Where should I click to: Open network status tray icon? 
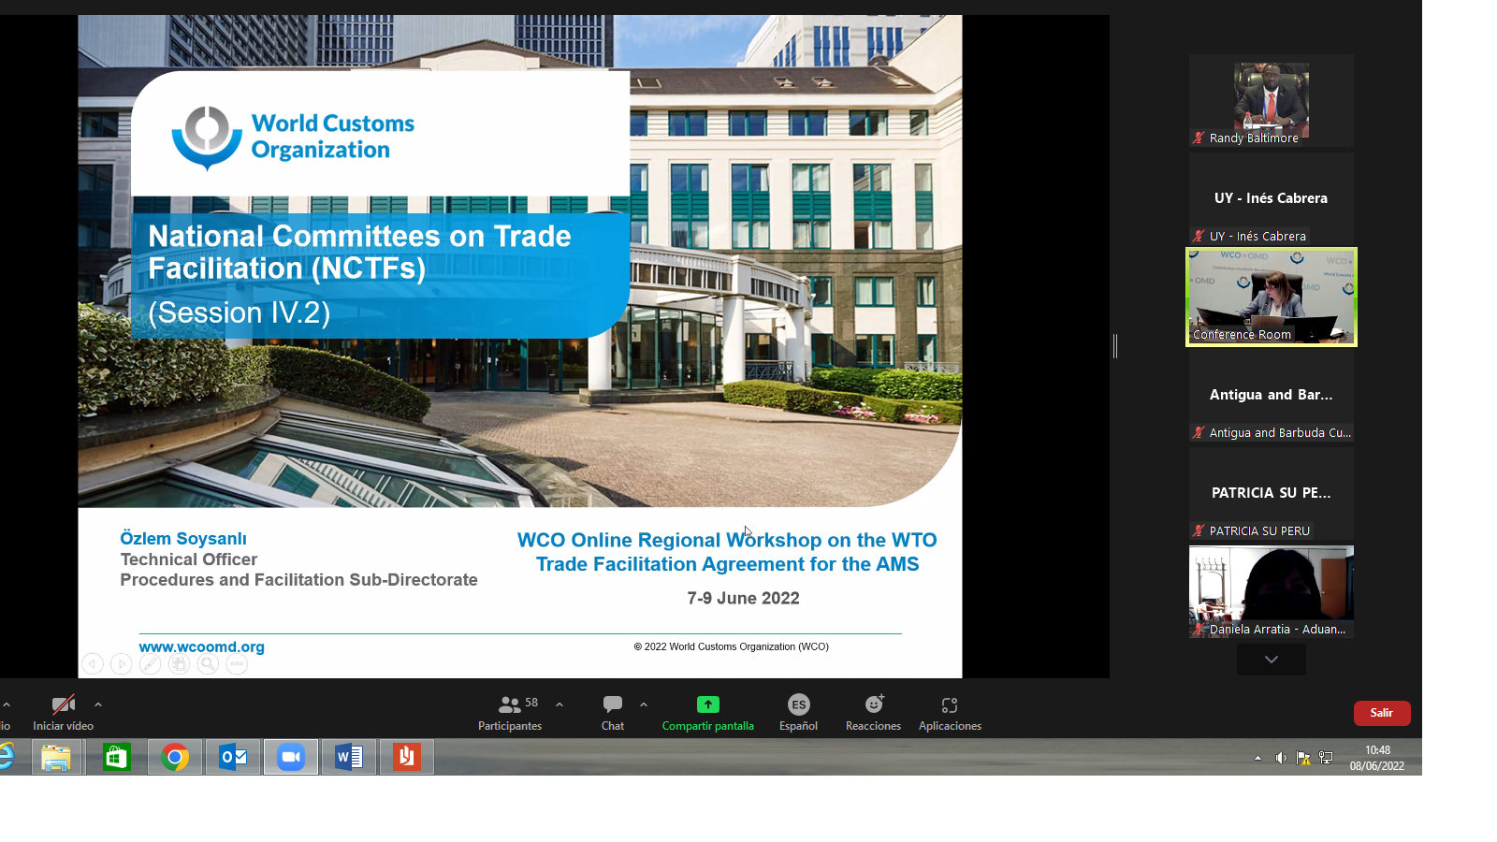pyautogui.click(x=1326, y=758)
